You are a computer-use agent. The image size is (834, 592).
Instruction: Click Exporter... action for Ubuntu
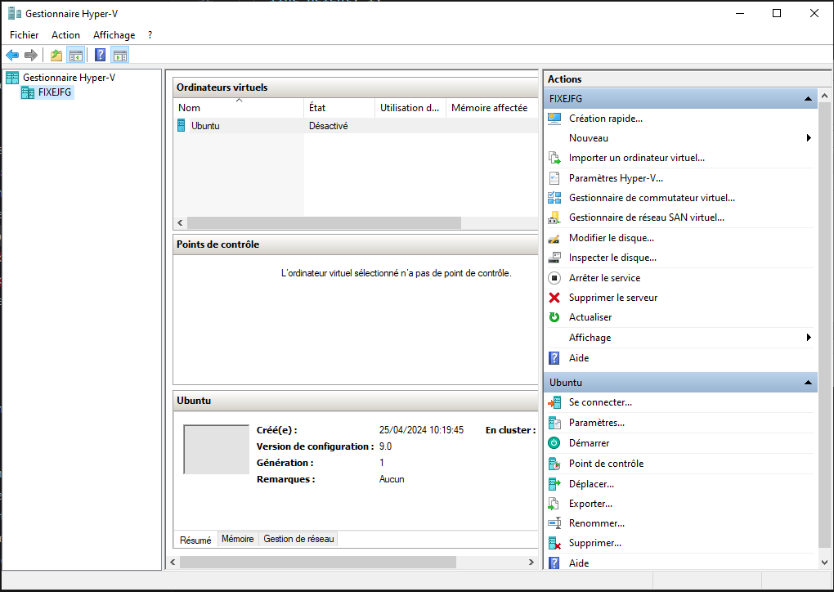(591, 504)
